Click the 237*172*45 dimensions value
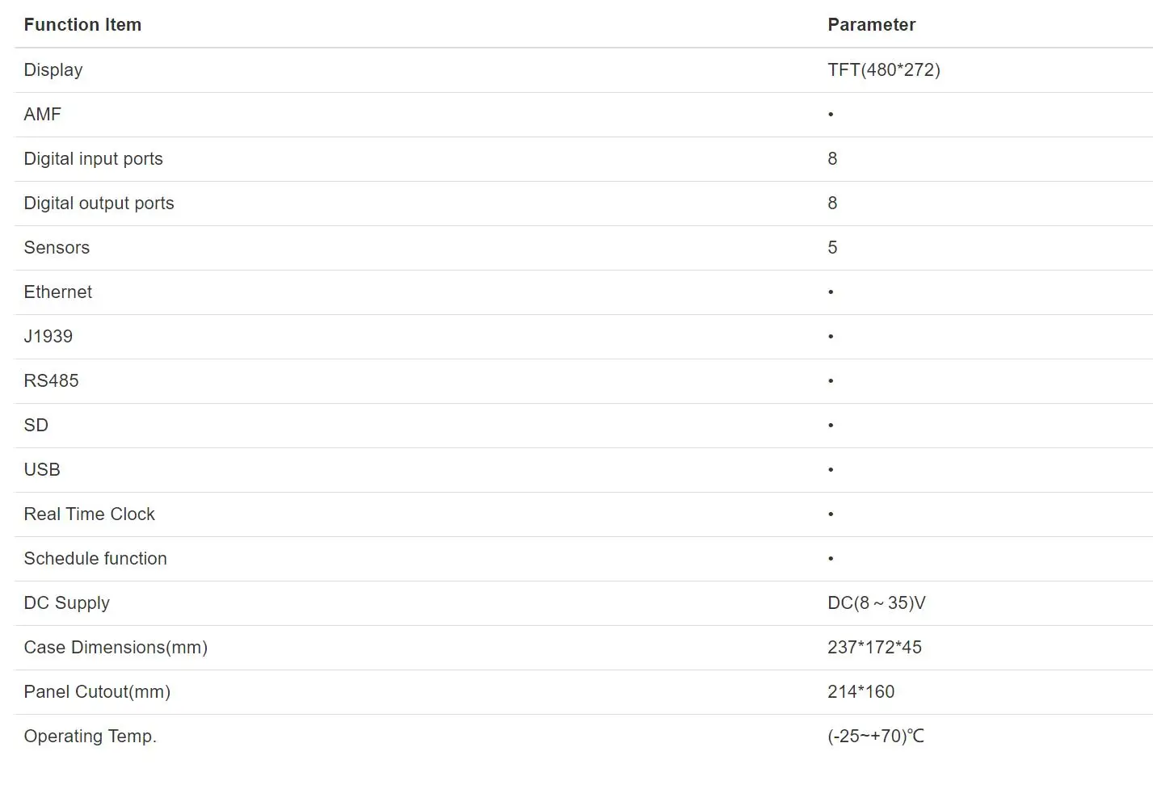The width and height of the screenshot is (1153, 785). pos(874,648)
